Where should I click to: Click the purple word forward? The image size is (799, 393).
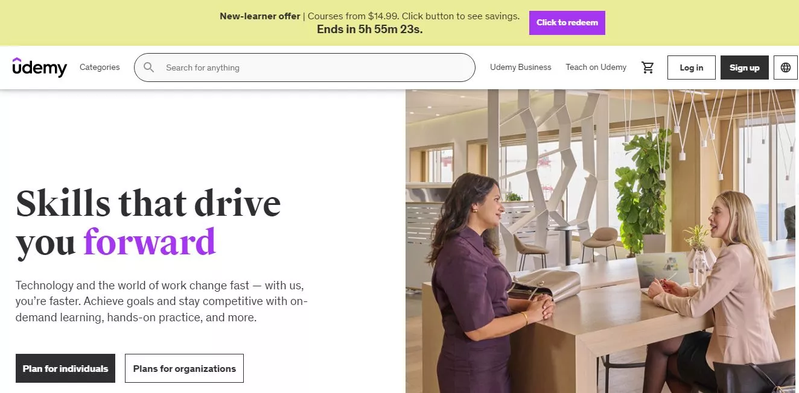pyautogui.click(x=150, y=242)
